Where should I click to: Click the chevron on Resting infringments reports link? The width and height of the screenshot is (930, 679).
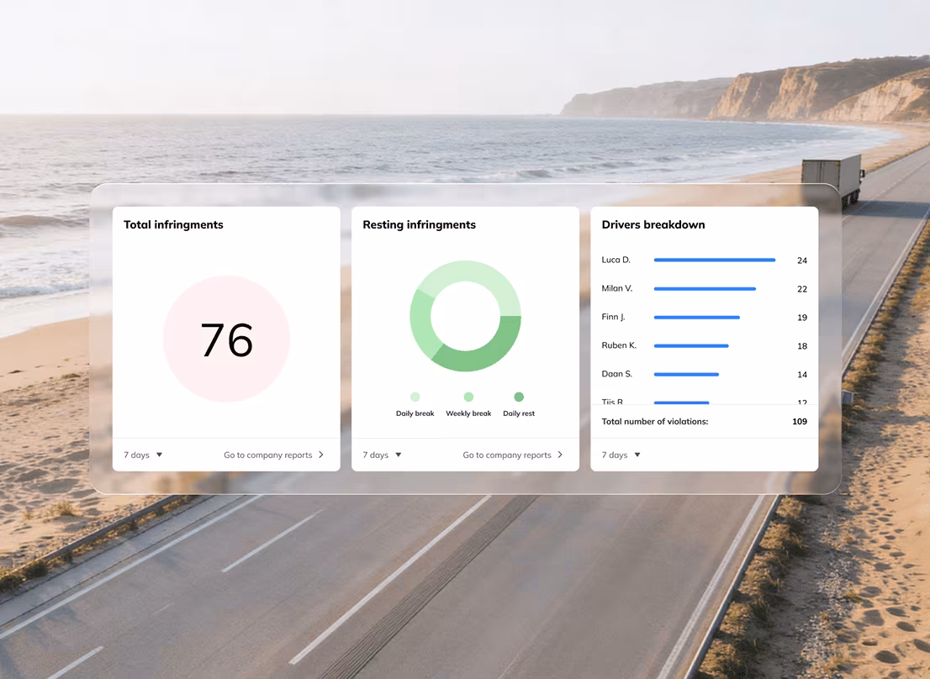pos(560,455)
